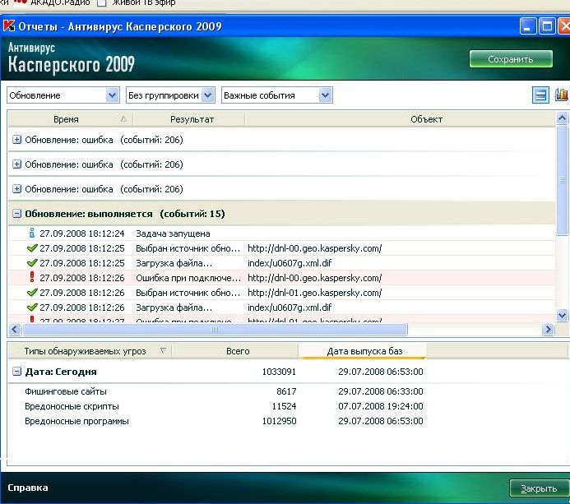Image resolution: width=570 pixels, height=504 pixels.
Task: Switch to chart view icon
Action: tap(561, 95)
